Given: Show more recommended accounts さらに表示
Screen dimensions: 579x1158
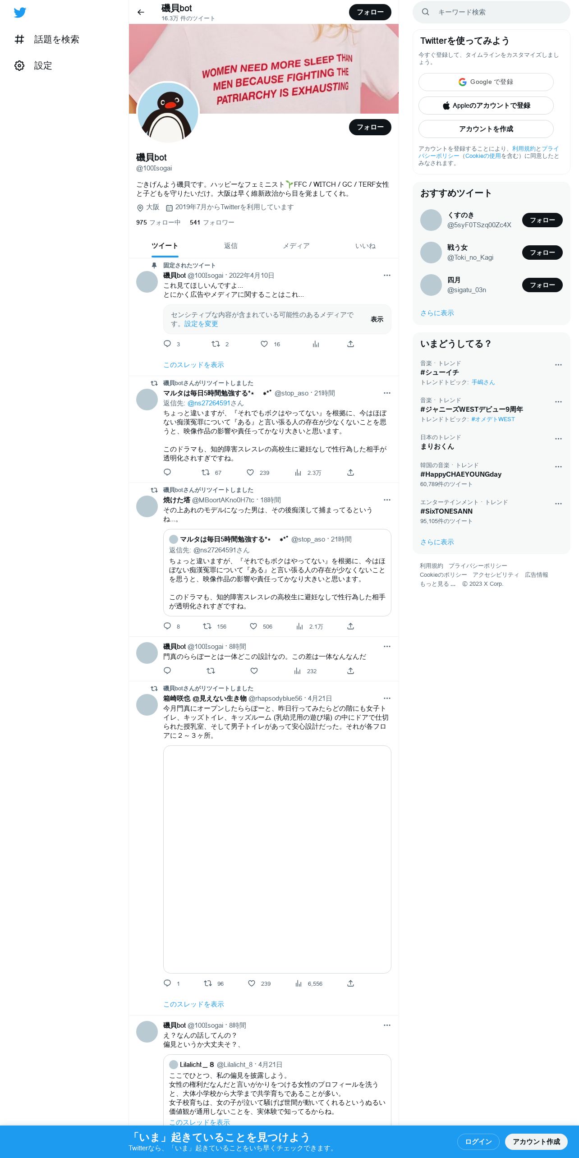Looking at the screenshot, I should [437, 313].
